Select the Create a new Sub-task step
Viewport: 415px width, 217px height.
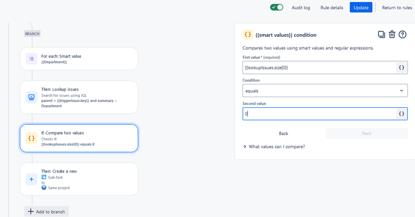79,179
